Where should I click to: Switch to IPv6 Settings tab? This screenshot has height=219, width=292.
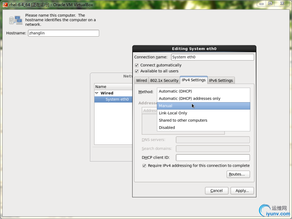click(x=221, y=81)
